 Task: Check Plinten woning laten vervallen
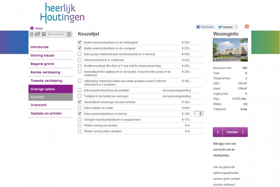[80, 131]
